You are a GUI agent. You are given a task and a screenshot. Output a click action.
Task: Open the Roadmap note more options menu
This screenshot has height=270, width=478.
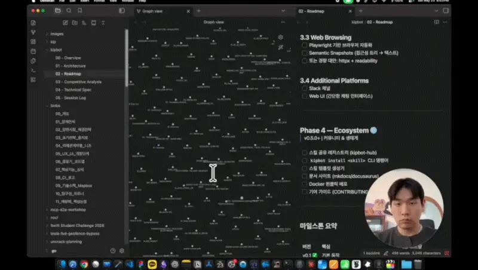tap(445, 22)
